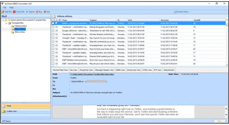Click the 437 Items status text

point(6,121)
